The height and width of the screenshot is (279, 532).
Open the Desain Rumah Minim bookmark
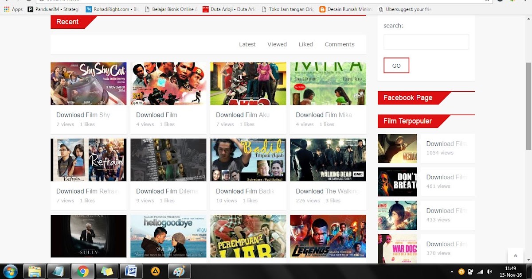346,9
